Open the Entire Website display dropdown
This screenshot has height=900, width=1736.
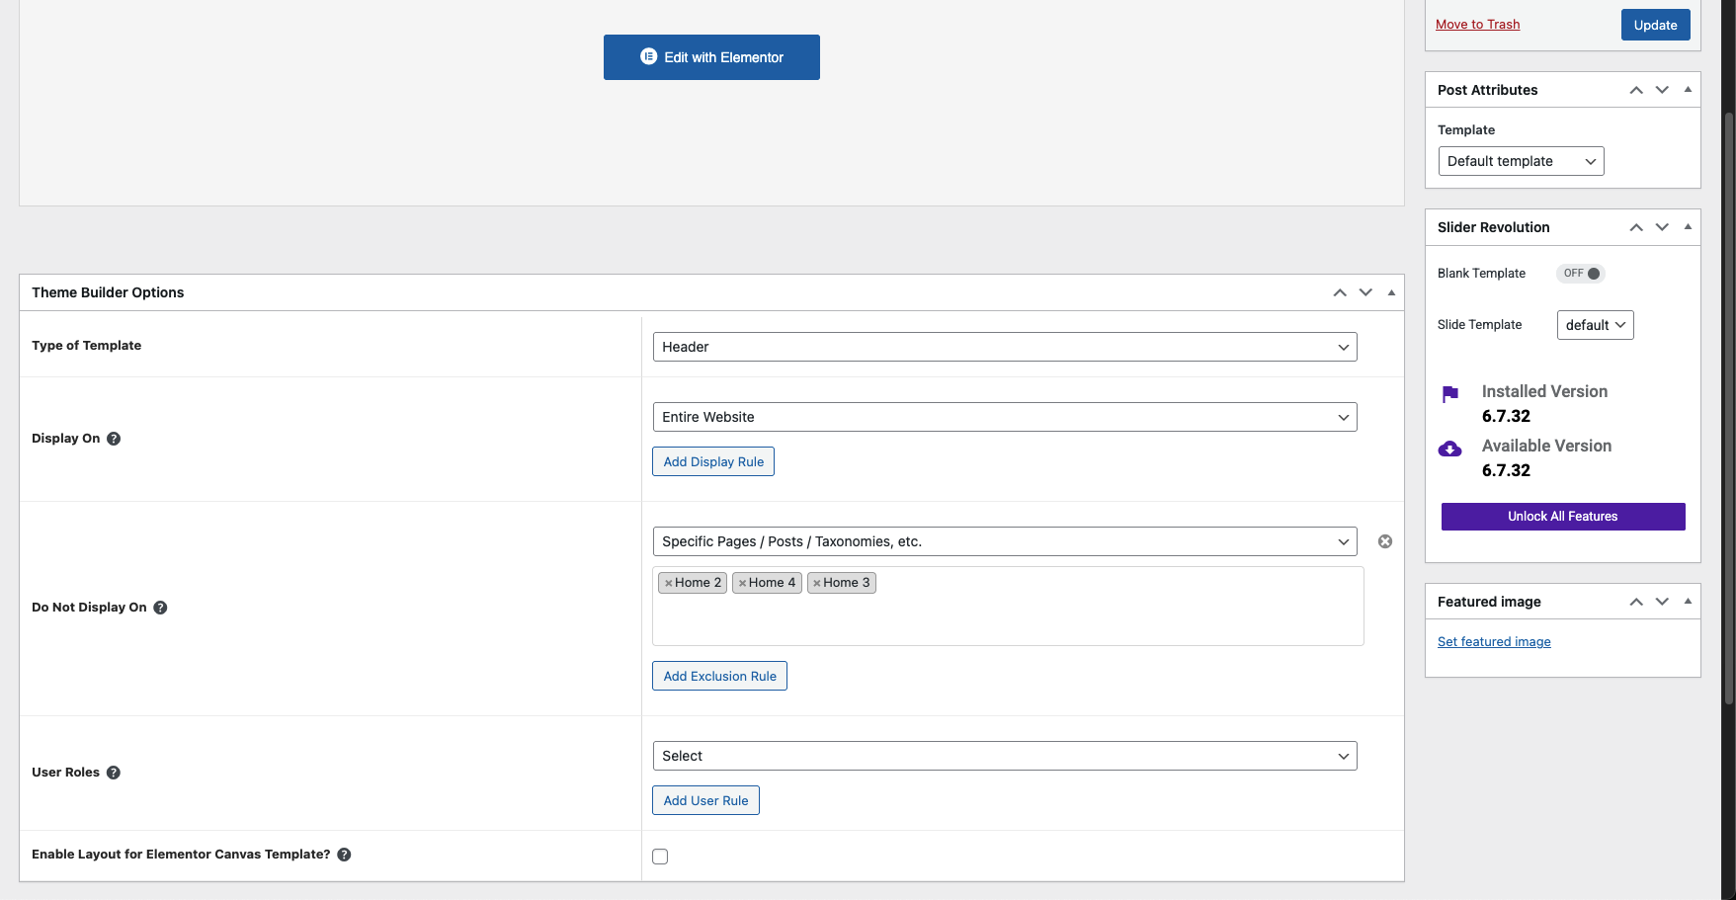[1004, 417]
